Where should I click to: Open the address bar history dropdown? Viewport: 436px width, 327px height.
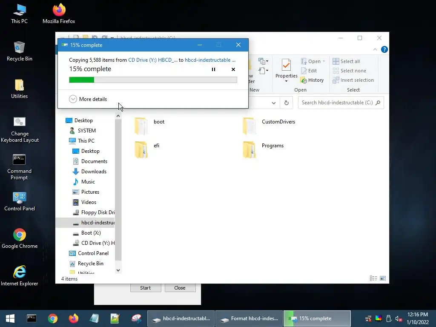tap(274, 103)
